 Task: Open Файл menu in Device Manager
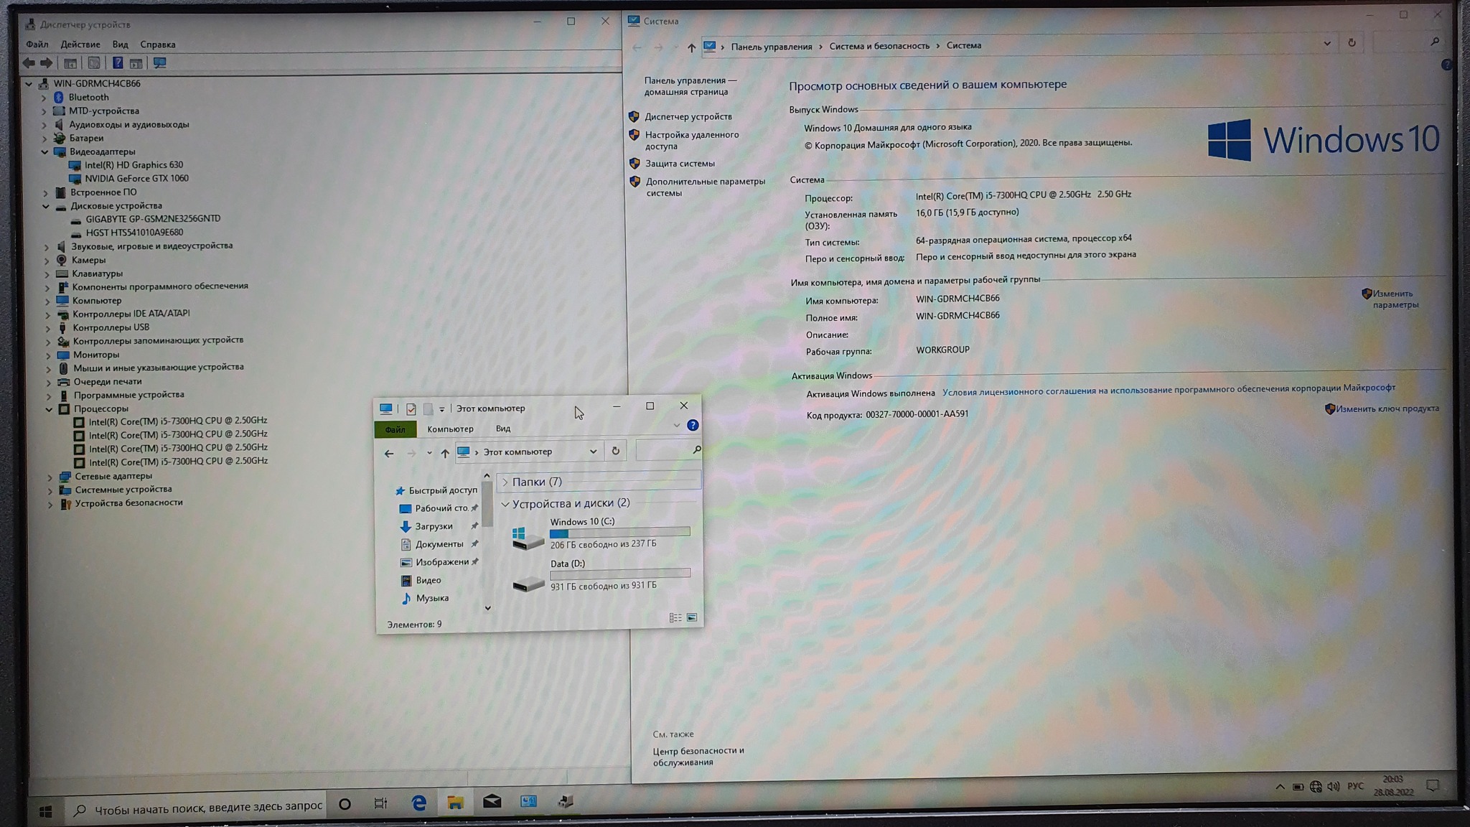coord(37,45)
